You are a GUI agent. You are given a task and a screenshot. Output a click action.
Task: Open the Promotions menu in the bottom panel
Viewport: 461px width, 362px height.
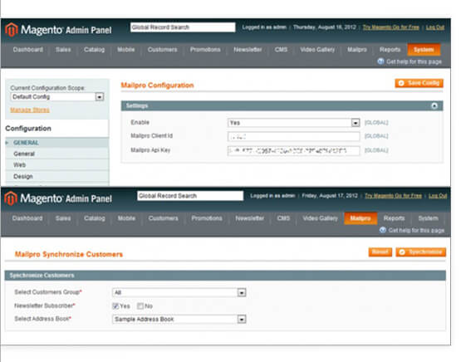click(207, 218)
